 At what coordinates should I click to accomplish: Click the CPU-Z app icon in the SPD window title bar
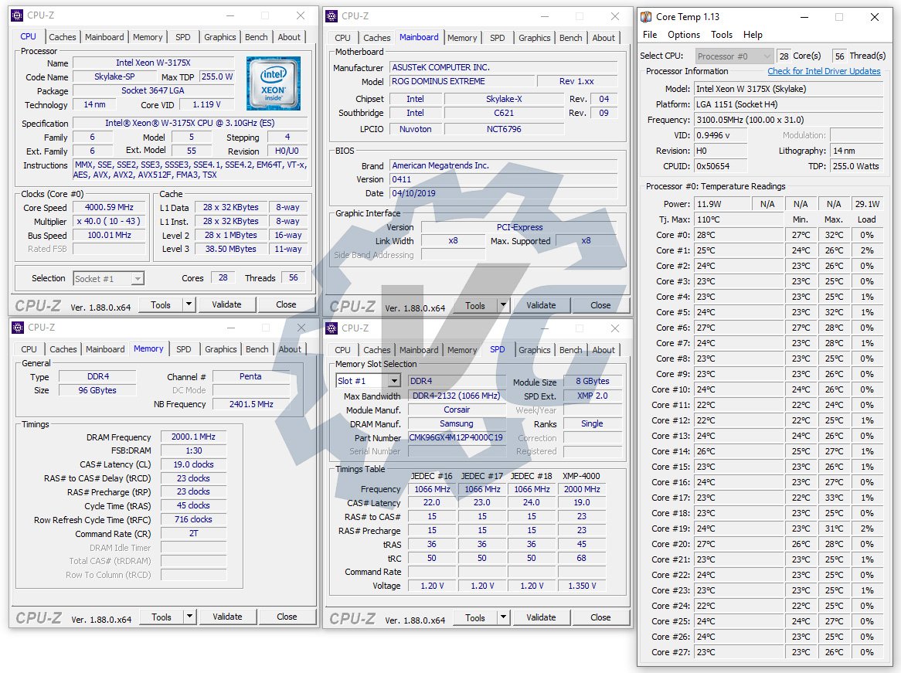coord(331,328)
